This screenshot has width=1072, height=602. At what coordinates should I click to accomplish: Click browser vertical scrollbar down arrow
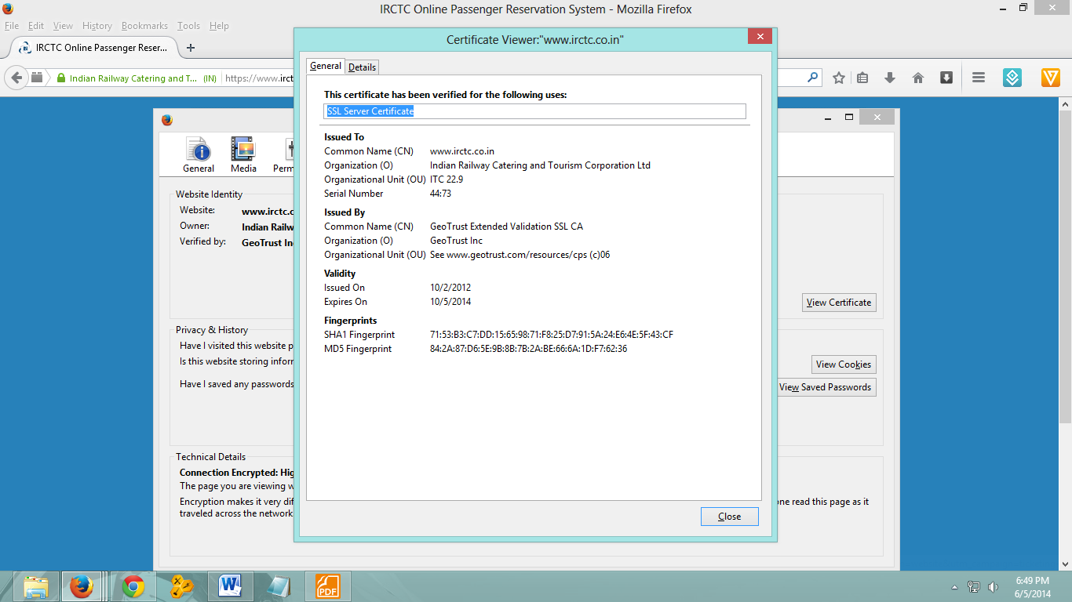tap(1066, 564)
